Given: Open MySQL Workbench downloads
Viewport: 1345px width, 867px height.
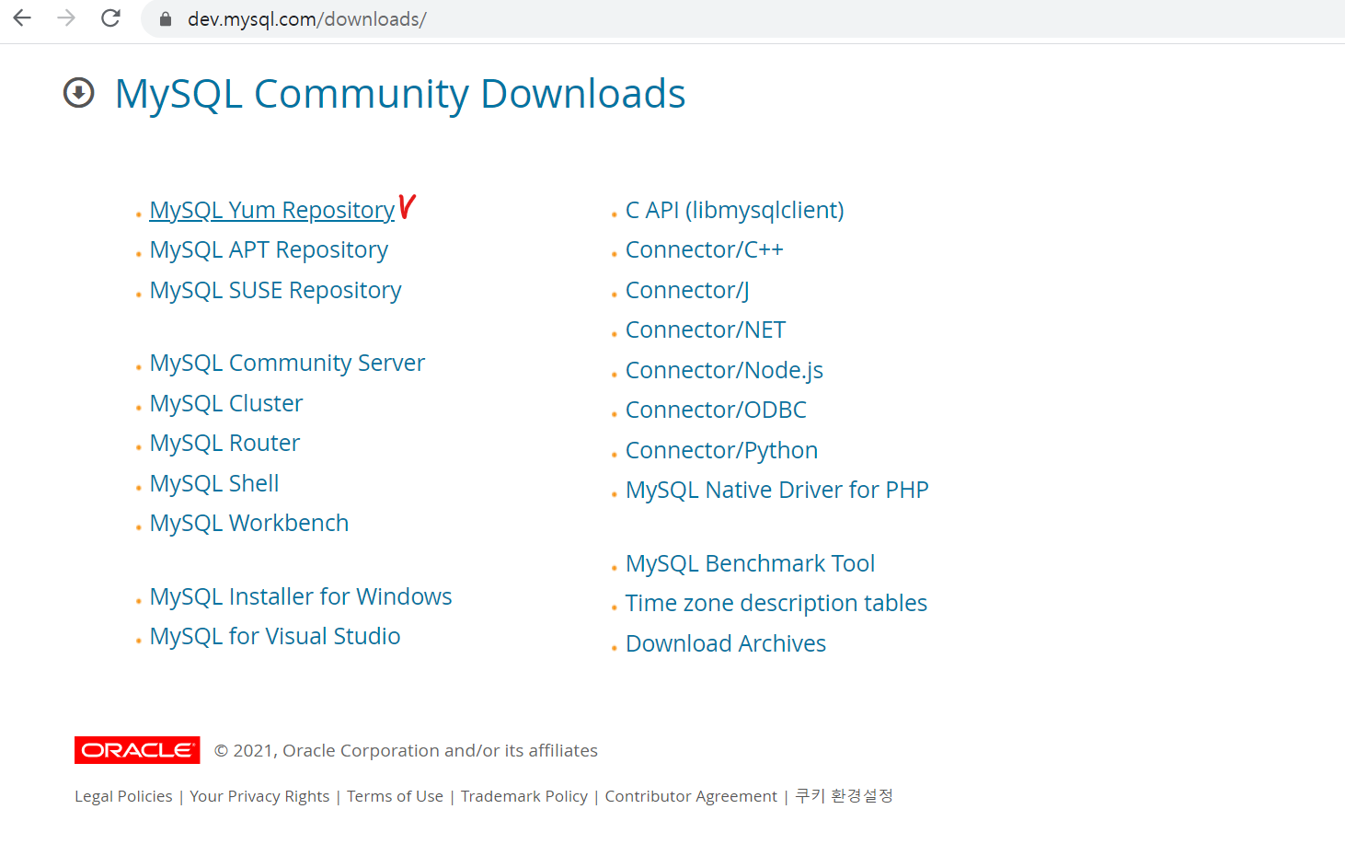Looking at the screenshot, I should tap(249, 523).
